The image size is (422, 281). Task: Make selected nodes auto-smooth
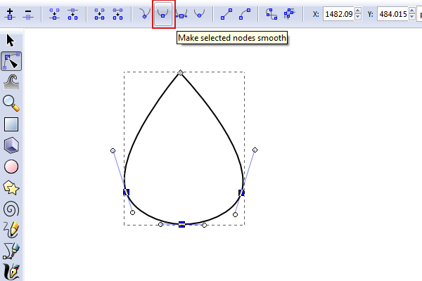tap(200, 13)
